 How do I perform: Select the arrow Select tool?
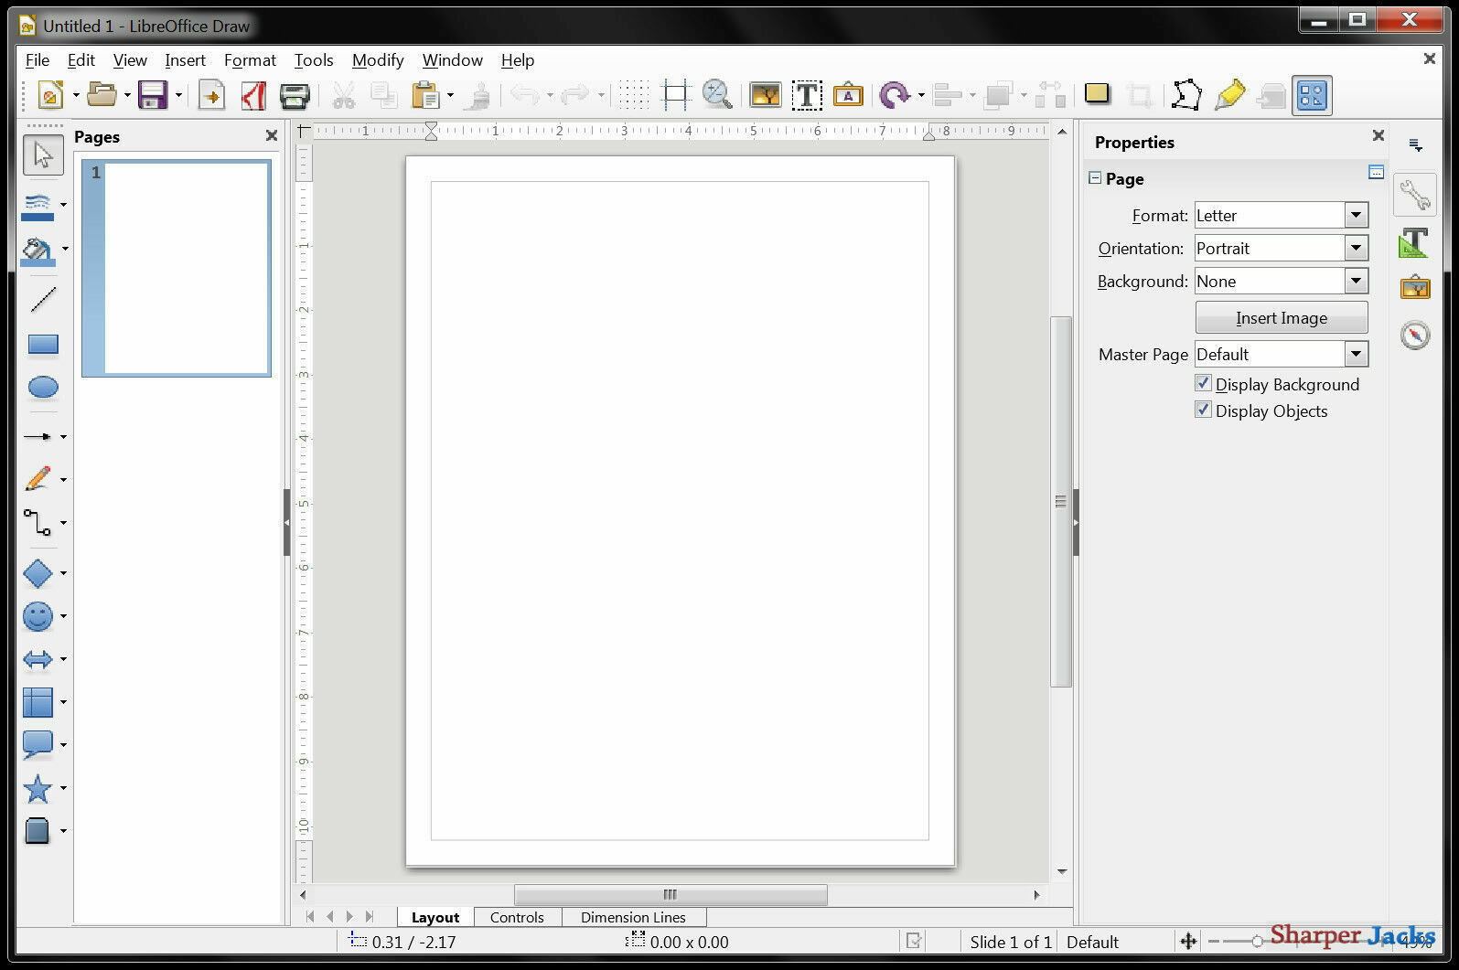43,155
